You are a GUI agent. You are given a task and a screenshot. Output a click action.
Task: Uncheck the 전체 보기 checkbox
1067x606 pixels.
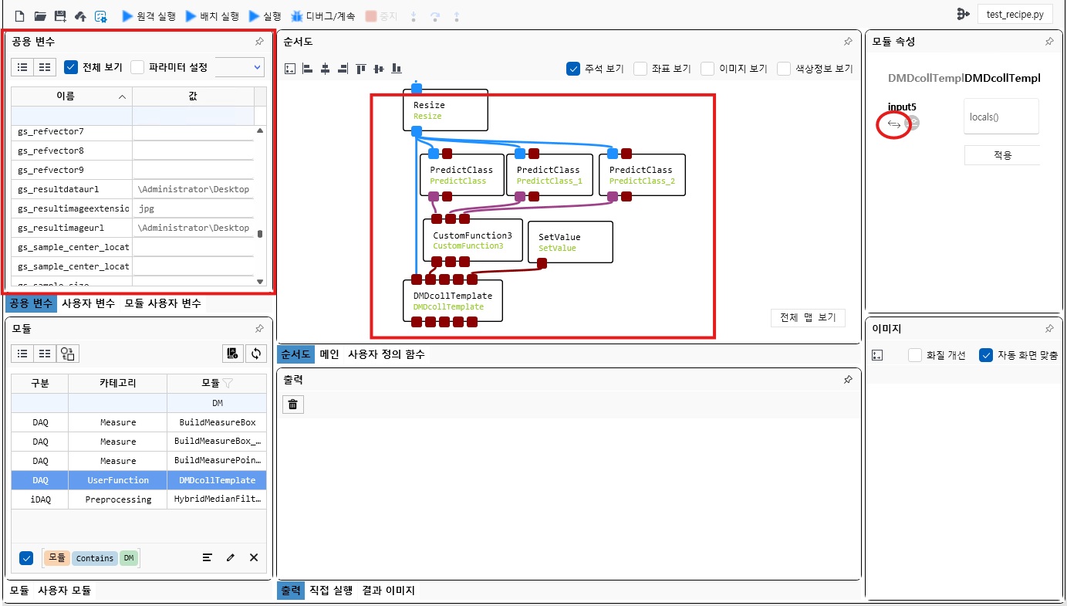click(x=71, y=67)
